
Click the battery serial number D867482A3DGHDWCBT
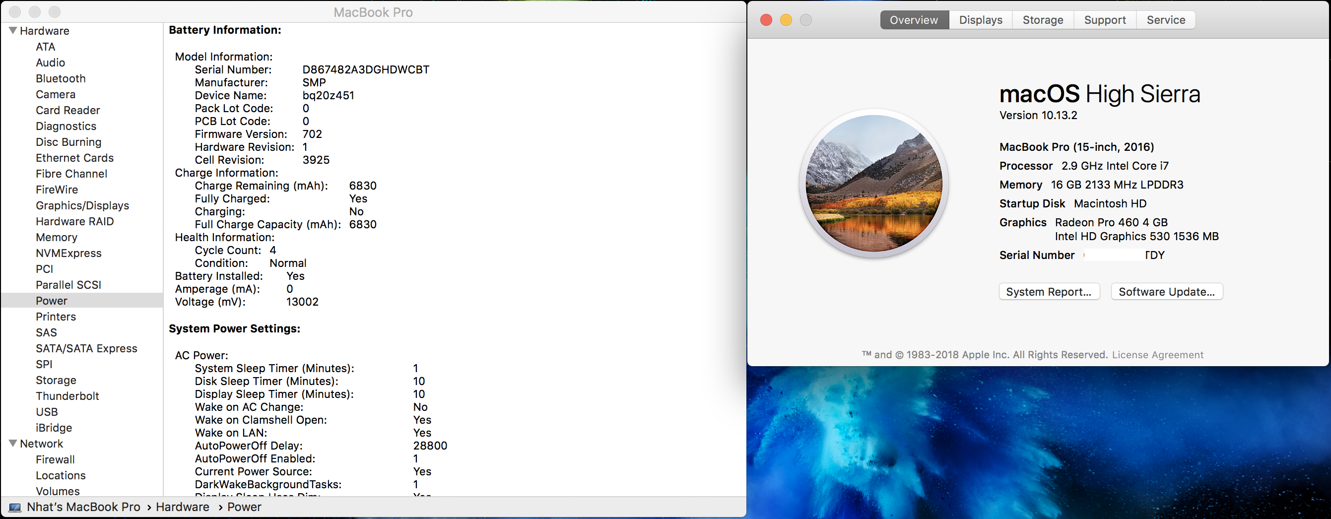point(366,70)
